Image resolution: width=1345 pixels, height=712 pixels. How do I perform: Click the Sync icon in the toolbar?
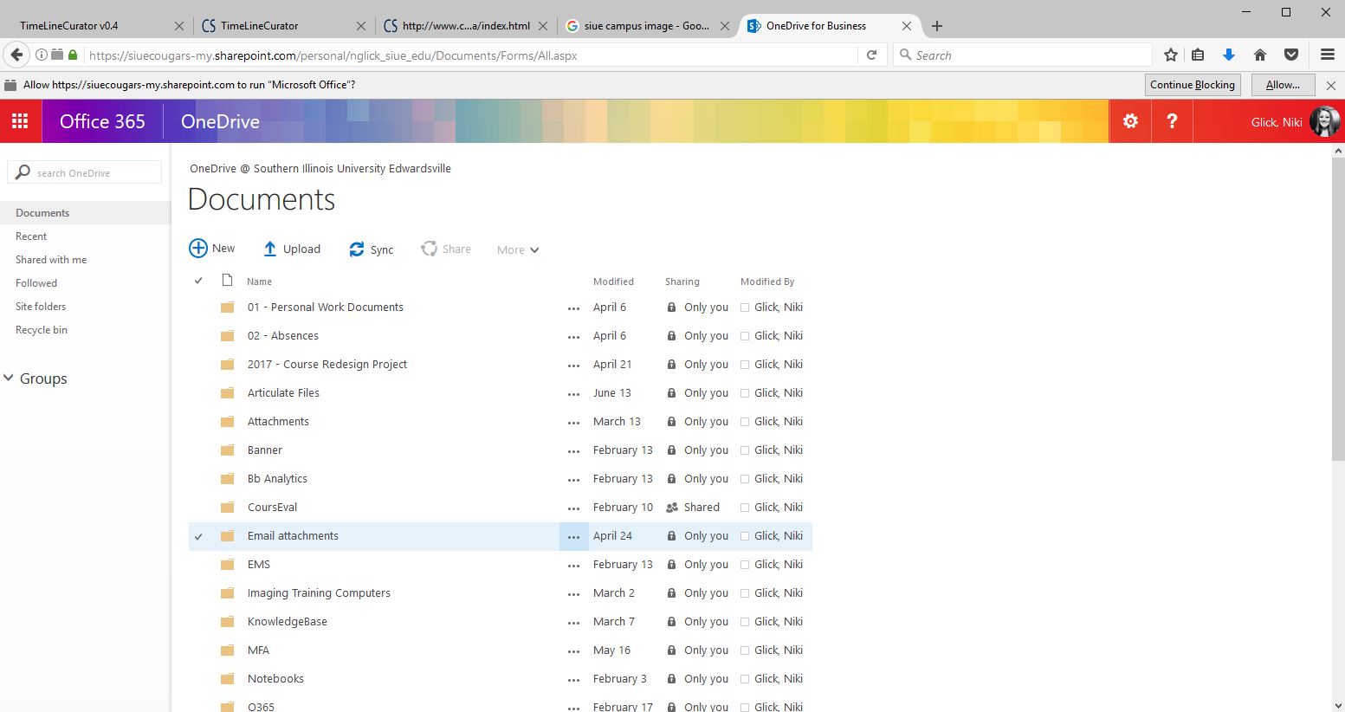tap(357, 249)
